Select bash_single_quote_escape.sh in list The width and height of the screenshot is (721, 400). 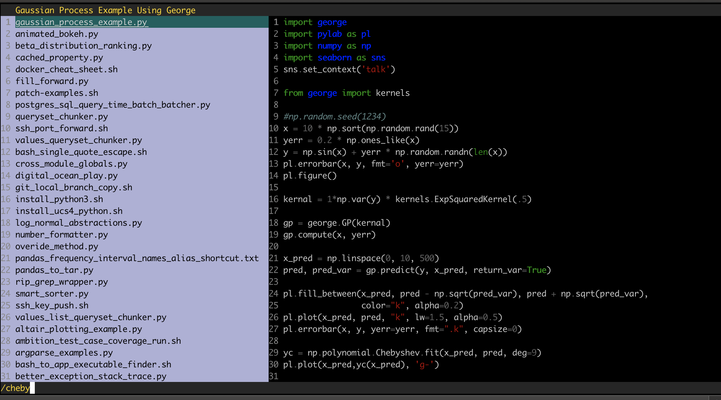81,152
